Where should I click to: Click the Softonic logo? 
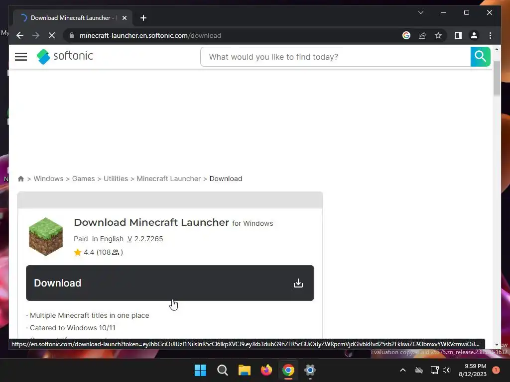click(65, 57)
